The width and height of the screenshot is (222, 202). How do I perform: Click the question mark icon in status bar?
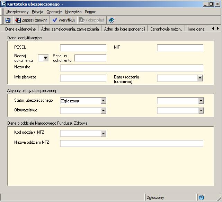pyautogui.click(x=201, y=197)
